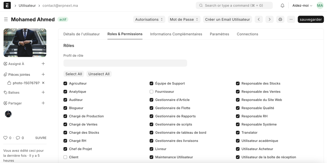Like this document with heart icon
This screenshot has height=163, width=327.
[x=5, y=138]
